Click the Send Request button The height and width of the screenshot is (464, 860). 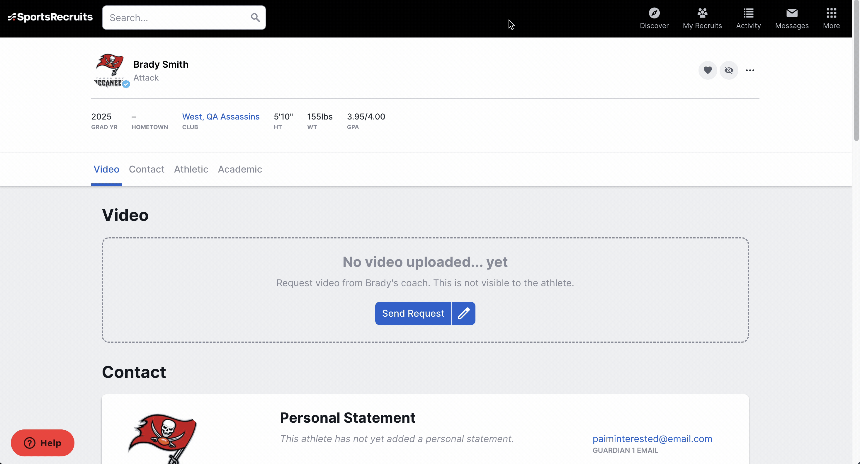tap(413, 313)
